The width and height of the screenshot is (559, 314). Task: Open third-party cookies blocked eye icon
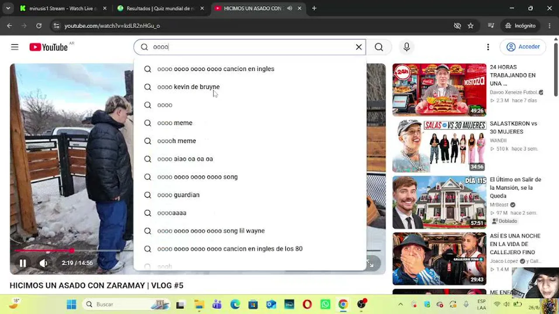click(x=457, y=26)
